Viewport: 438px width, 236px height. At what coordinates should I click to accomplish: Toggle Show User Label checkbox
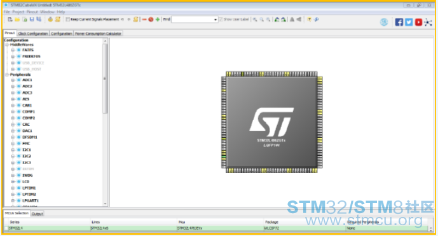click(221, 19)
